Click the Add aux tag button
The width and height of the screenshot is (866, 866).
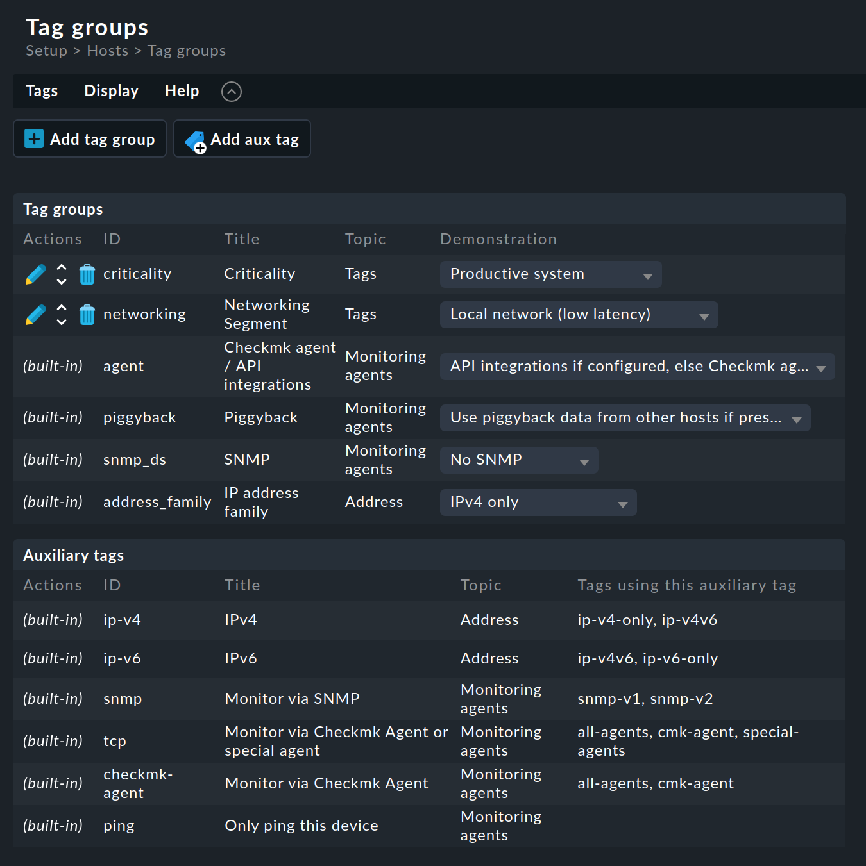242,138
